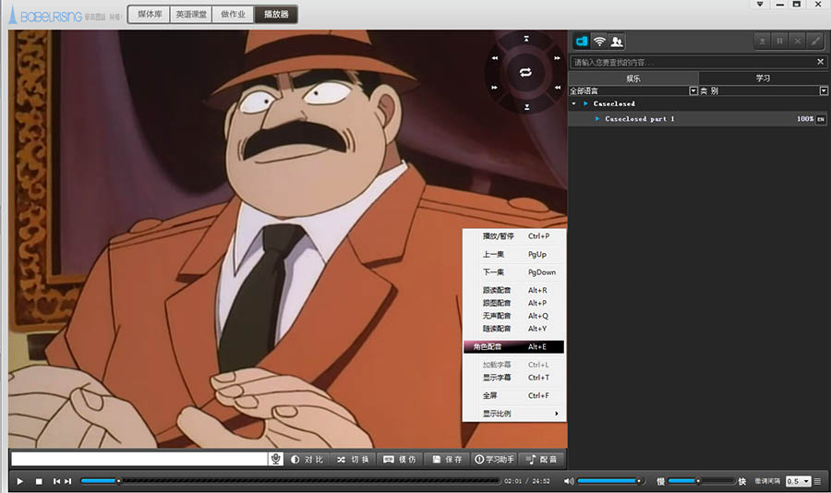
Task: Click the microphone icon beside text field
Action: coord(275,459)
